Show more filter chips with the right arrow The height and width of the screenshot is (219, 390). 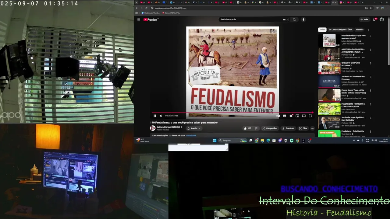(x=368, y=30)
